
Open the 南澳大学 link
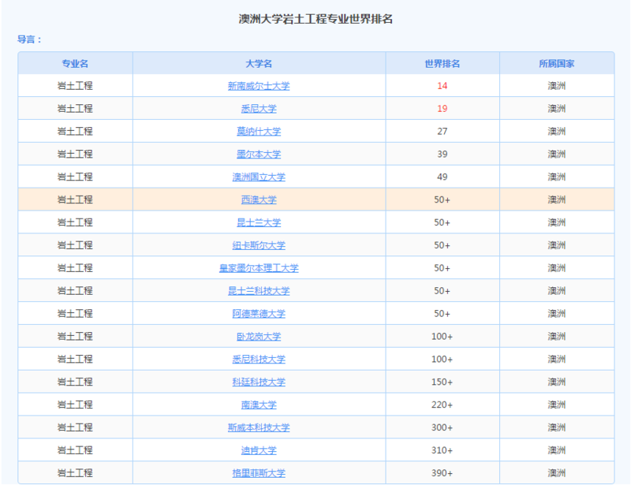point(259,405)
